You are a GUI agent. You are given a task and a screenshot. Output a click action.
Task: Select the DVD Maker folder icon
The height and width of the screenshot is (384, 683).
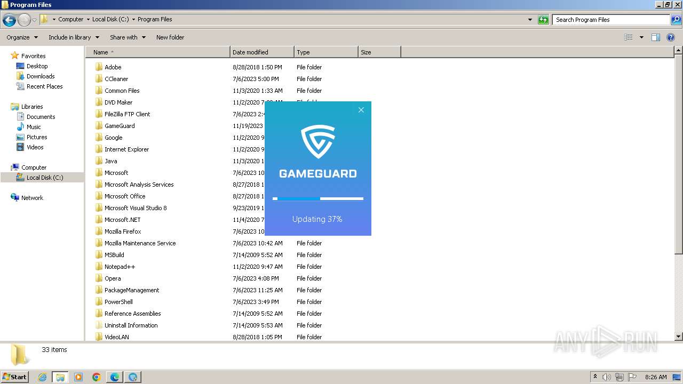[x=99, y=102]
